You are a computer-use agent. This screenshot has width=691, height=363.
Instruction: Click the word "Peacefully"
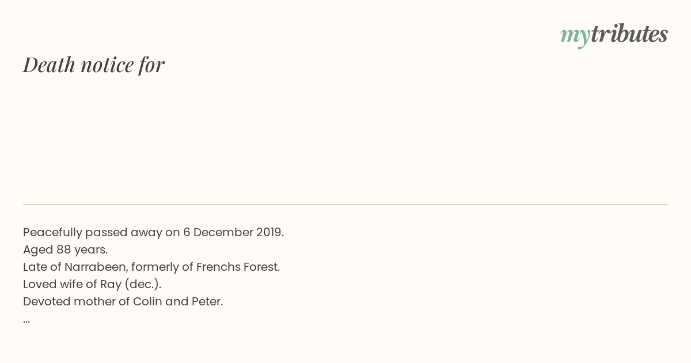52,232
